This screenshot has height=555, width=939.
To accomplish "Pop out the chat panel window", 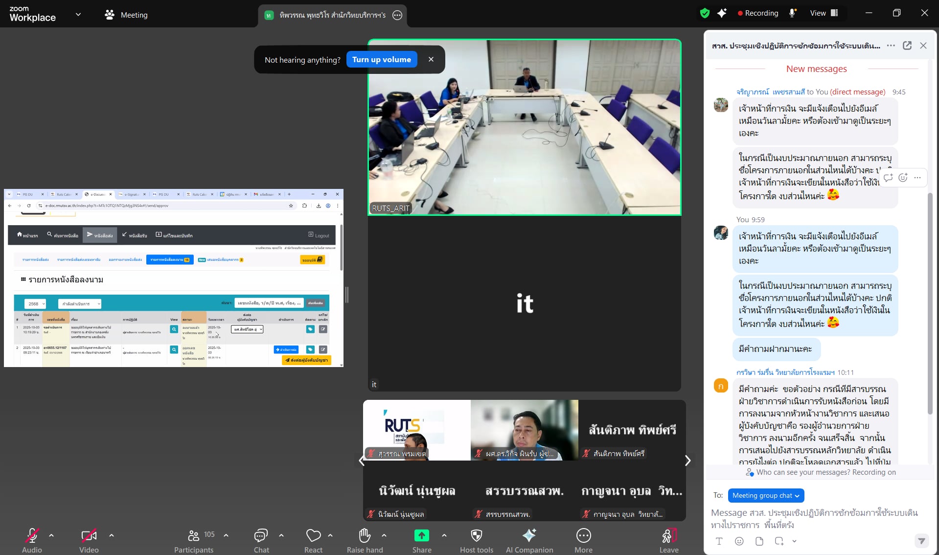I will click(907, 46).
